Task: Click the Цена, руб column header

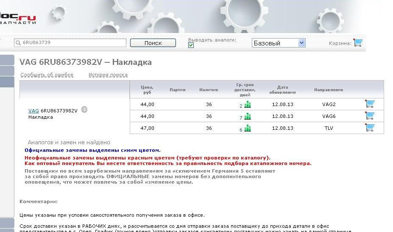Action: click(x=147, y=89)
